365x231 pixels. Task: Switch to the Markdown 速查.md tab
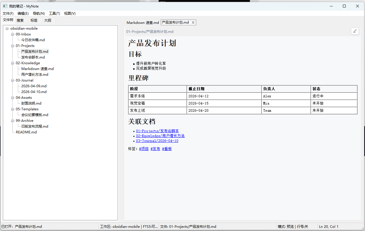[143, 22]
